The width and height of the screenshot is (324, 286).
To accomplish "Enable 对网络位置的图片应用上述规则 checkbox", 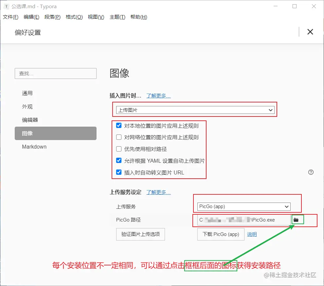I will pos(119,137).
